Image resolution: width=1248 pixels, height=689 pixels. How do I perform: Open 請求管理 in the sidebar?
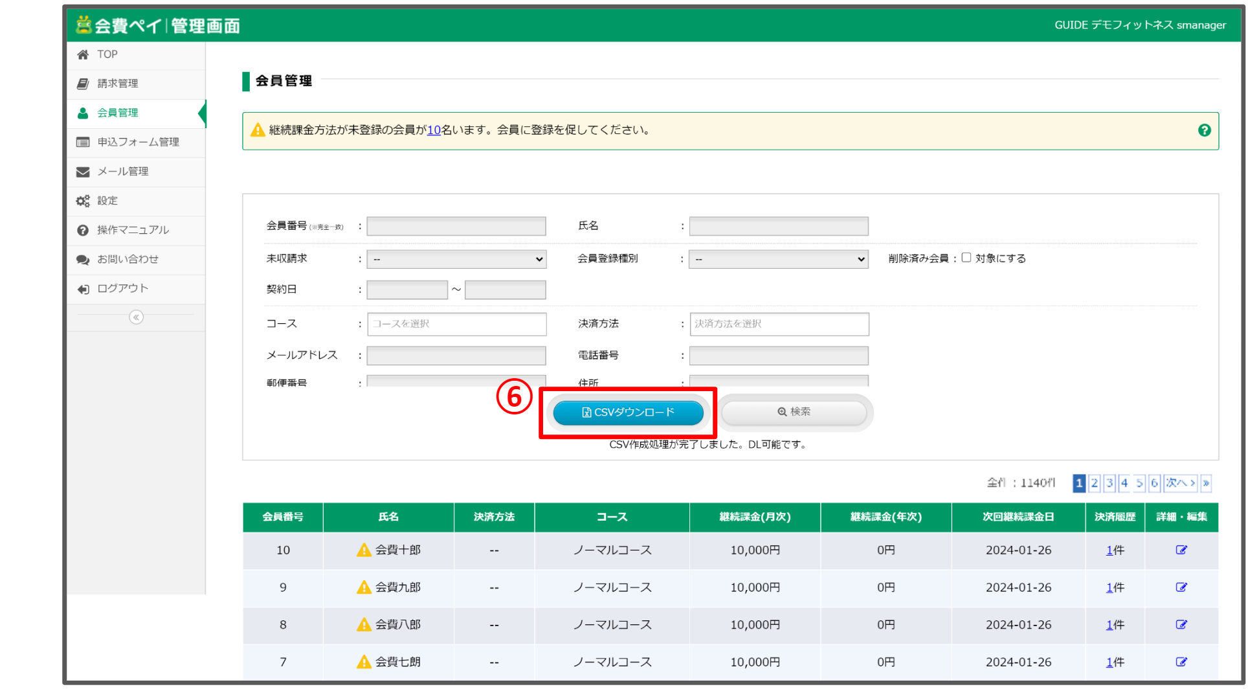pyautogui.click(x=118, y=84)
